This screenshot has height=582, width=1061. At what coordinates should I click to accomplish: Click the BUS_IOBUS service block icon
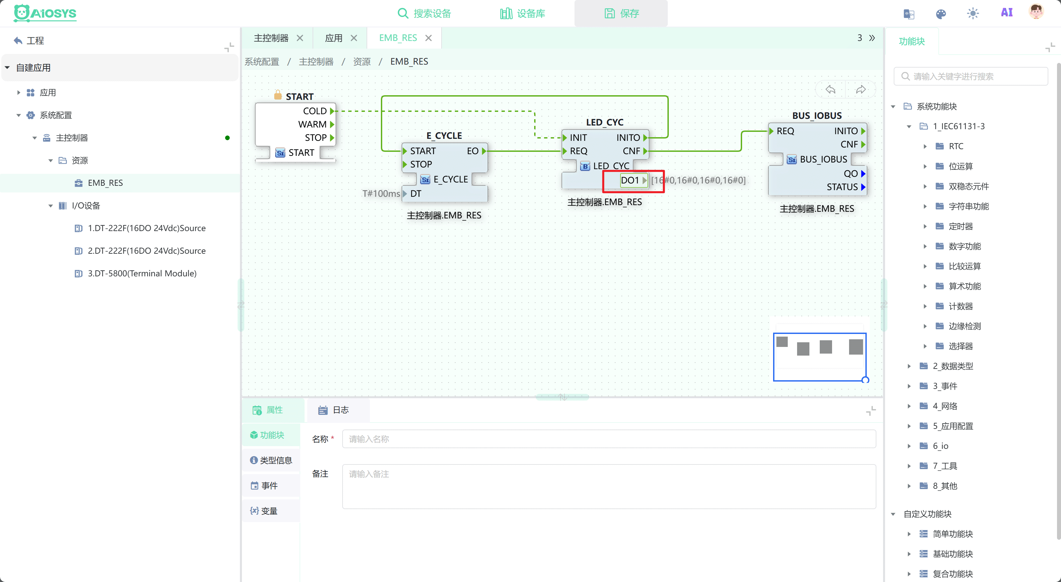792,160
